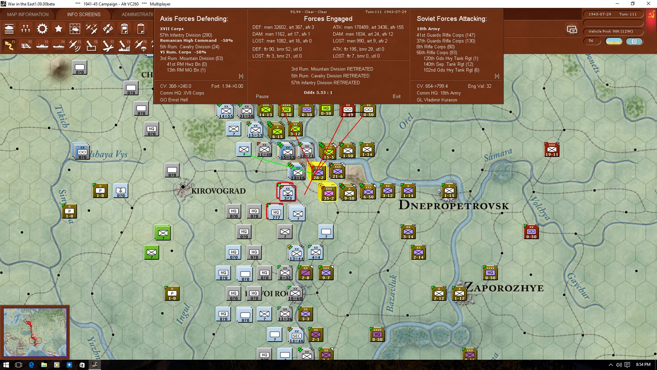657x370 pixels.
Task: Select yellow-highlighted stack 35-2 on map
Action: 328,192
